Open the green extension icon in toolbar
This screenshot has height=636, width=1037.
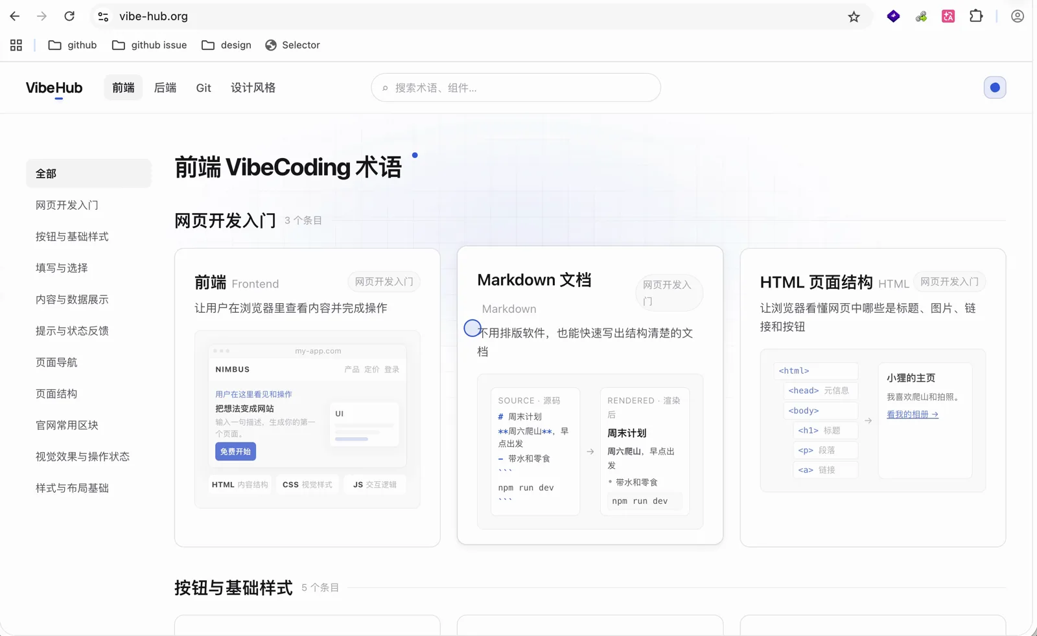point(921,16)
